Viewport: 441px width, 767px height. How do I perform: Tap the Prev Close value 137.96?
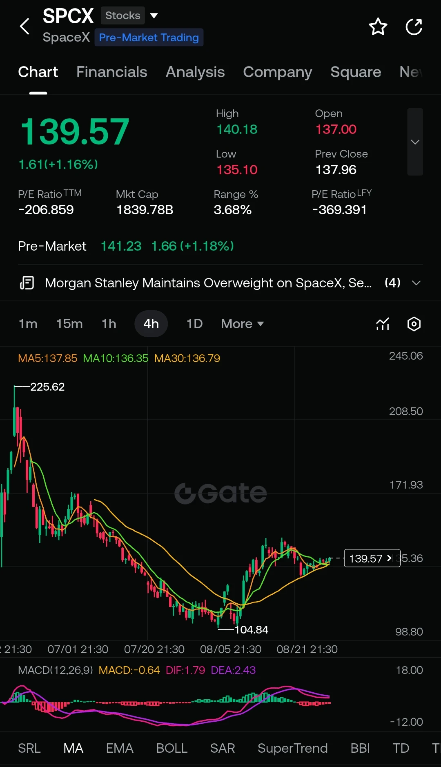pos(336,170)
